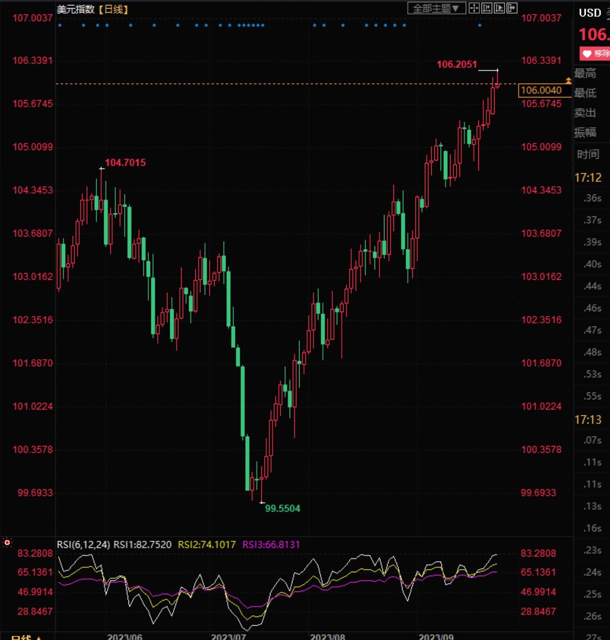Click the 最低 label in quote panel

click(x=585, y=93)
